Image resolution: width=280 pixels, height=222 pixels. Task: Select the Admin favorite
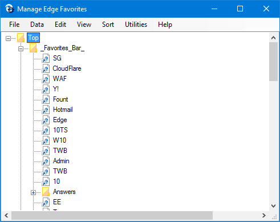pyautogui.click(x=61, y=161)
